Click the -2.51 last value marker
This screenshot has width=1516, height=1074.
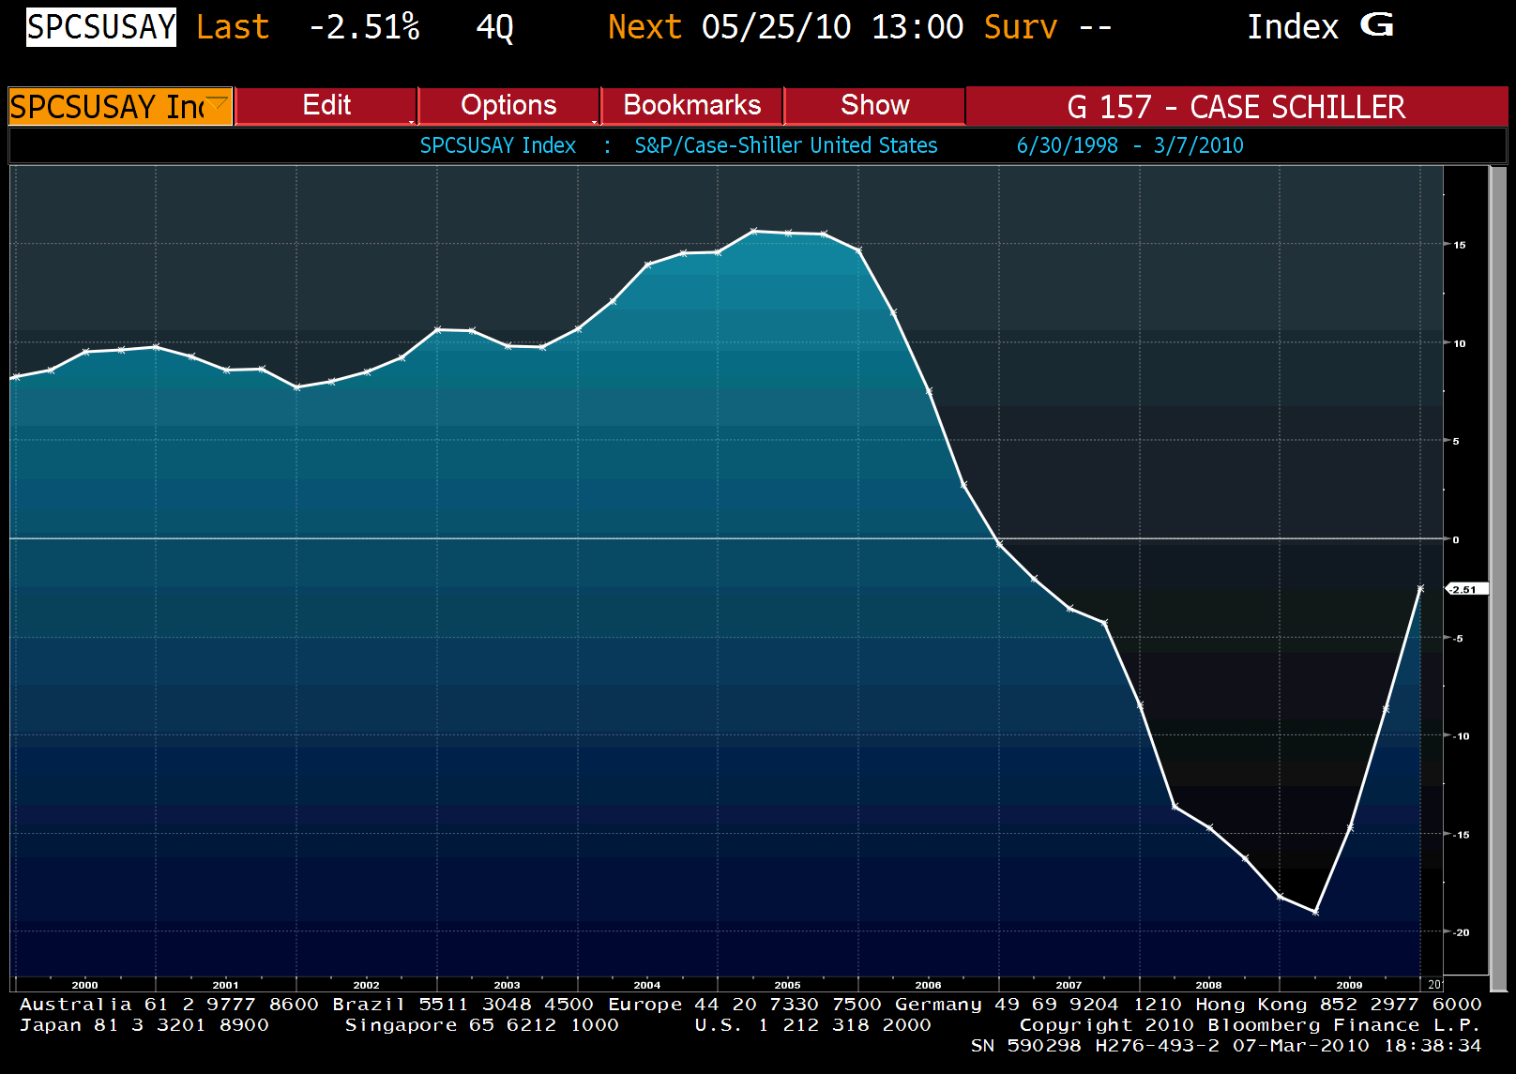point(1465,589)
